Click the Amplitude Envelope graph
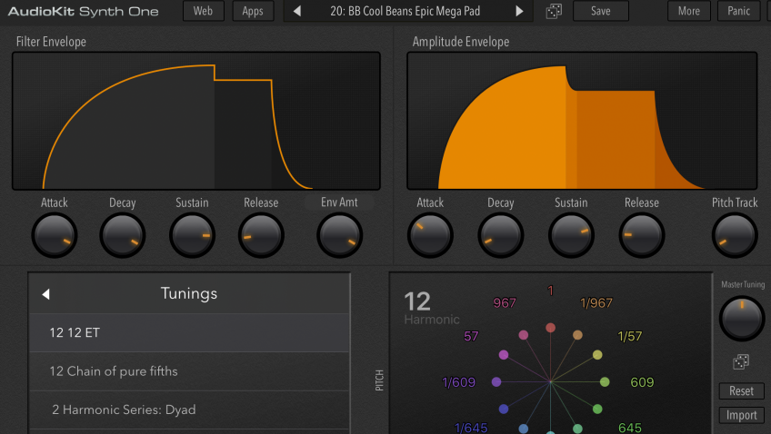This screenshot has width=771, height=434. (x=582, y=121)
